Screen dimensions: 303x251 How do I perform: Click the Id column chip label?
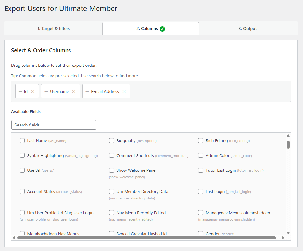[26, 92]
